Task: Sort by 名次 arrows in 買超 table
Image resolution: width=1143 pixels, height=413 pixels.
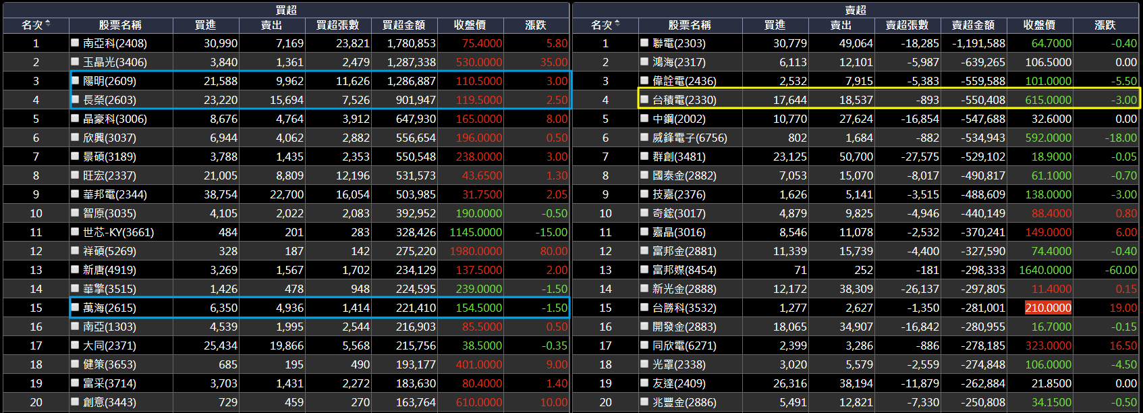Action: pyautogui.click(x=48, y=24)
